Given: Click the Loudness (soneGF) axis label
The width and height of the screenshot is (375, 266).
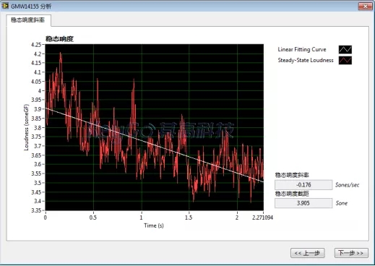Looking at the screenshot, I should (x=26, y=127).
